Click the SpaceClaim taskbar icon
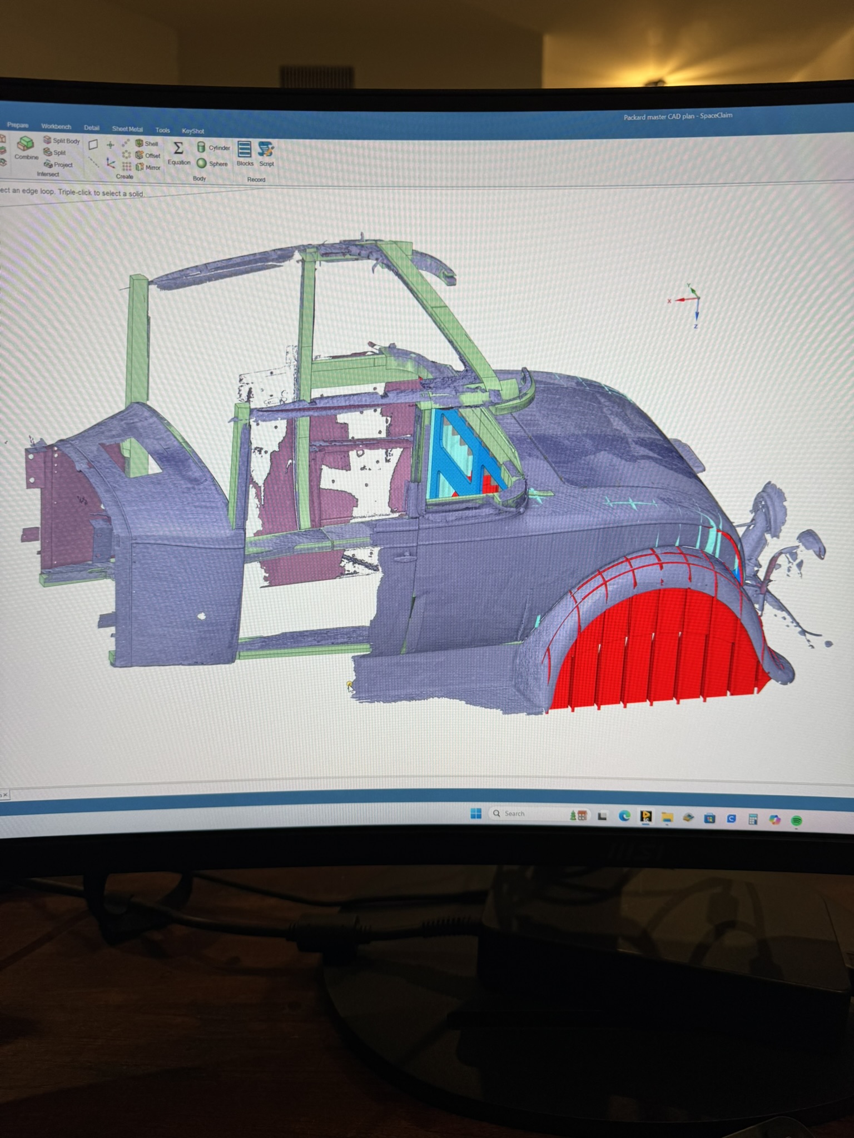 [x=646, y=816]
